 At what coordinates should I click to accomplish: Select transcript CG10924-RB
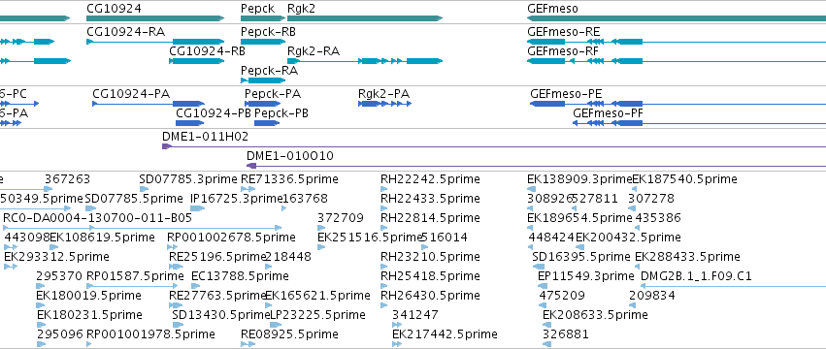click(196, 61)
